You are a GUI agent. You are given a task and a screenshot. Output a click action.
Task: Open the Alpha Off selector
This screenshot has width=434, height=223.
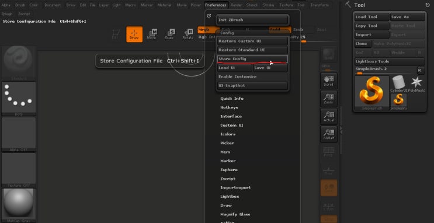(x=19, y=134)
